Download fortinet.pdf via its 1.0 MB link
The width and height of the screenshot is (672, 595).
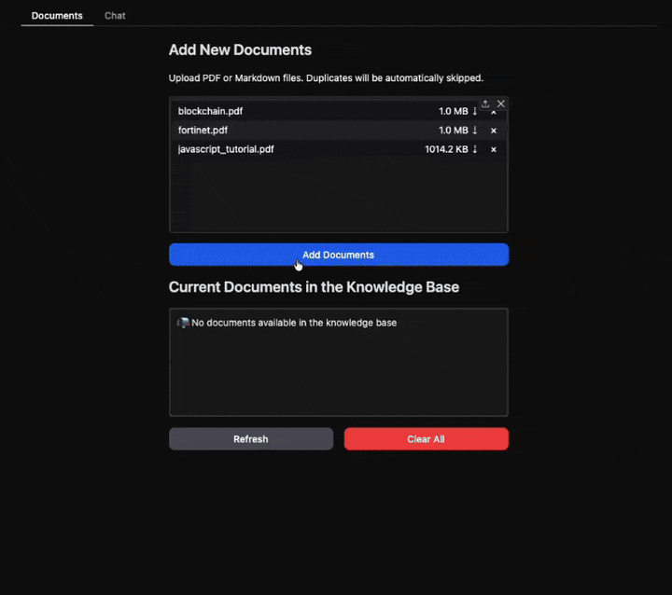coord(457,131)
